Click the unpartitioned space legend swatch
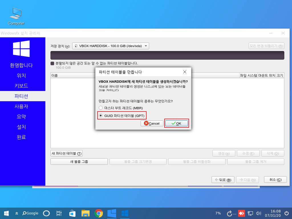 (x=52, y=63)
